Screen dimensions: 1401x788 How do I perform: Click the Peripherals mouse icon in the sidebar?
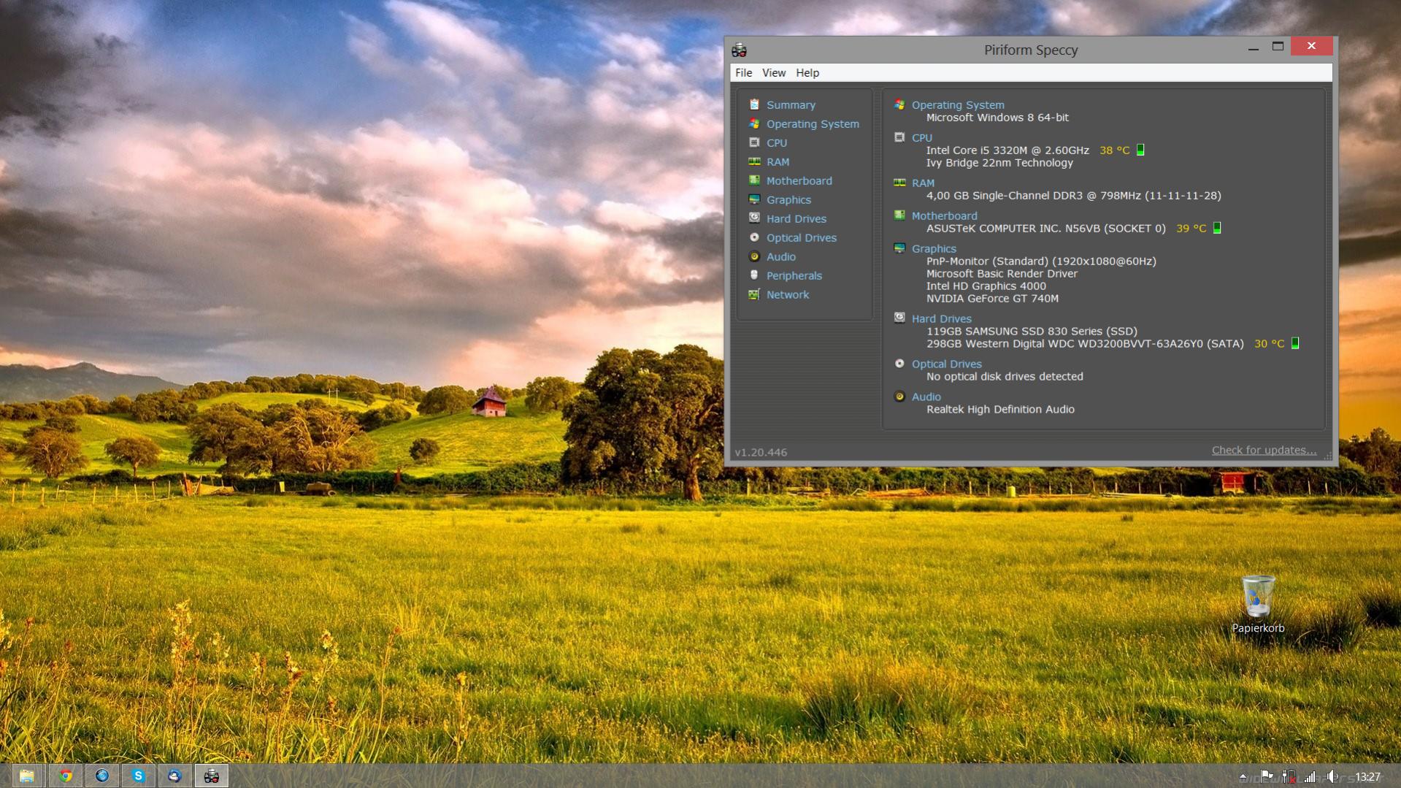click(x=754, y=275)
